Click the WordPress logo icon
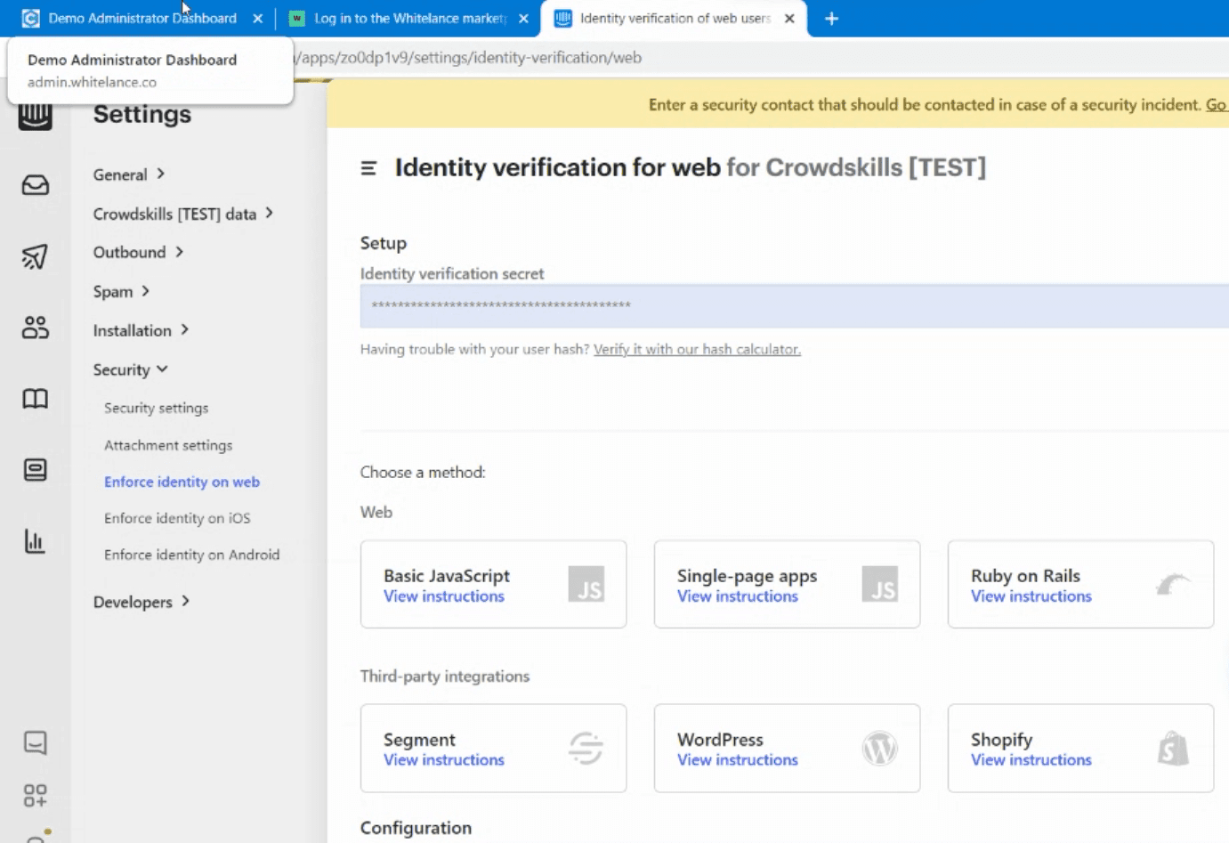Screen dimensions: 1229x843 point(880,749)
